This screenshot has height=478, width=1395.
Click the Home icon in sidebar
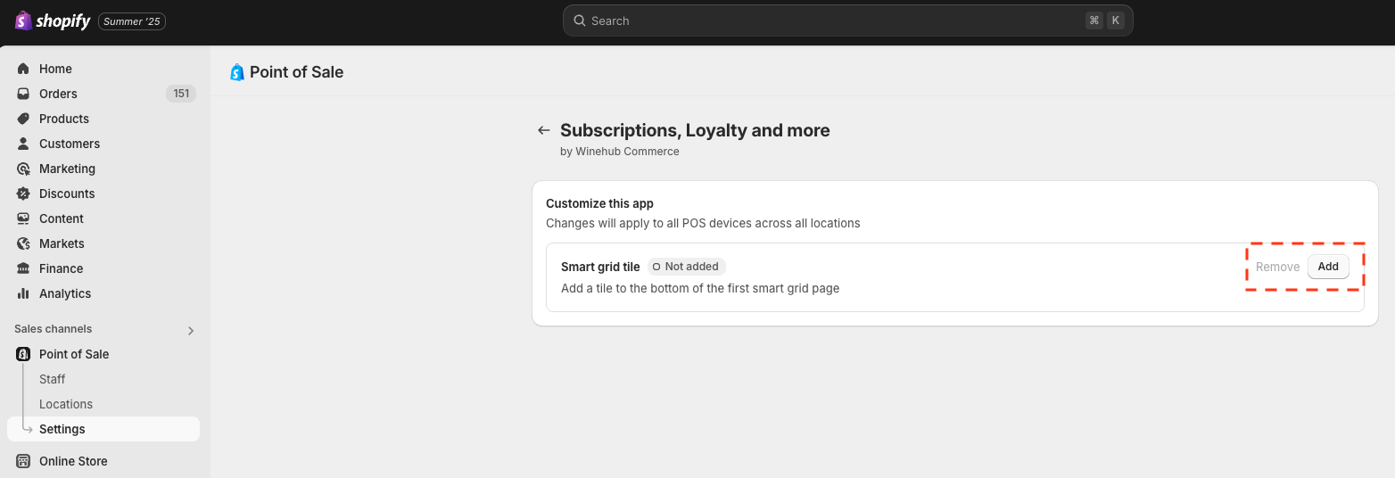point(23,69)
